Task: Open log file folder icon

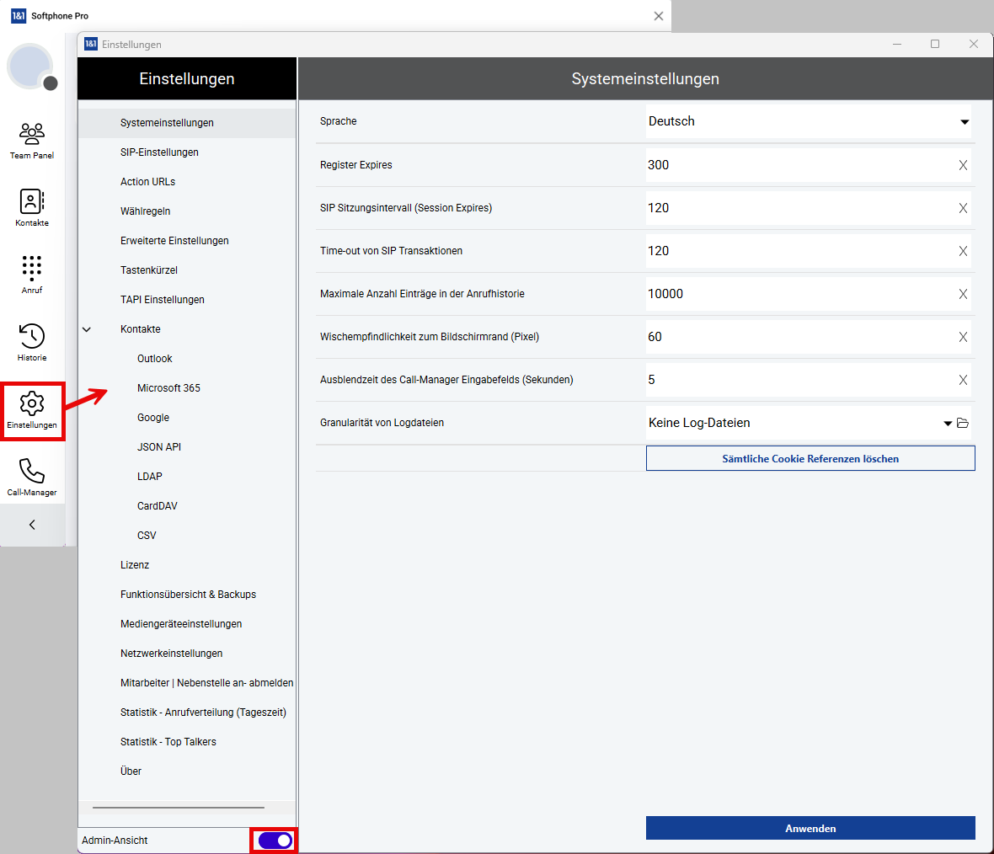Action: point(963,423)
